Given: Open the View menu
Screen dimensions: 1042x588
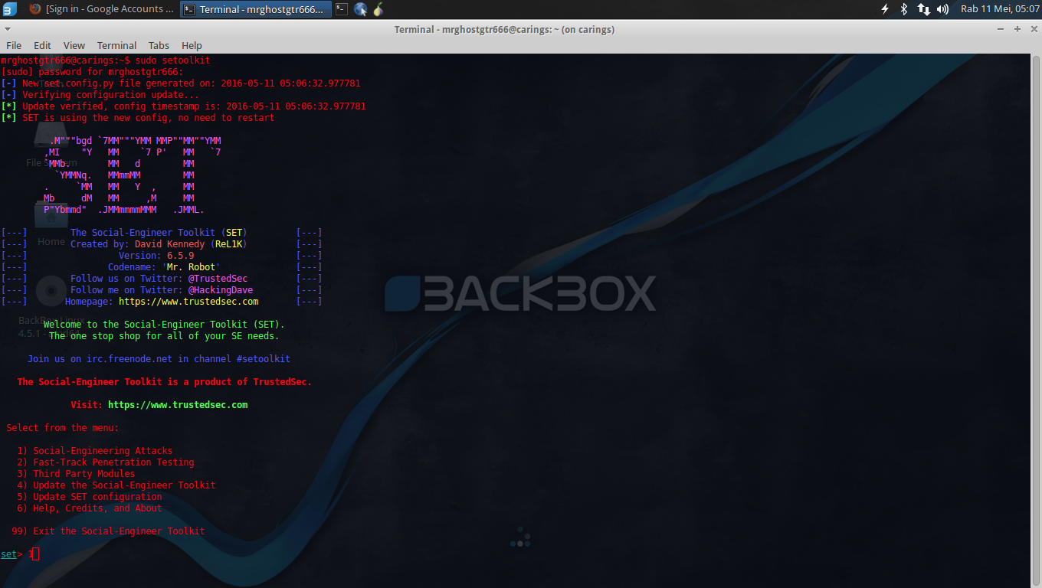Looking at the screenshot, I should coord(74,45).
